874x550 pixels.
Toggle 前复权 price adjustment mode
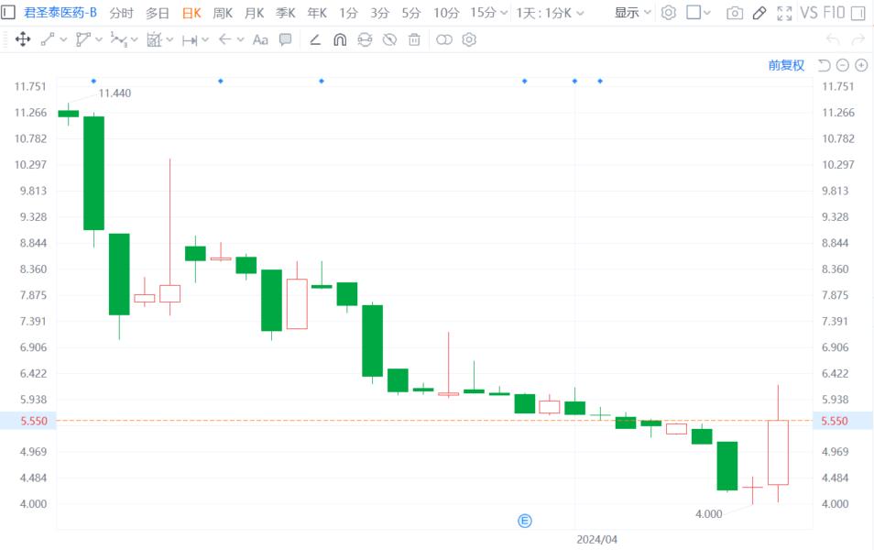pyautogui.click(x=786, y=65)
